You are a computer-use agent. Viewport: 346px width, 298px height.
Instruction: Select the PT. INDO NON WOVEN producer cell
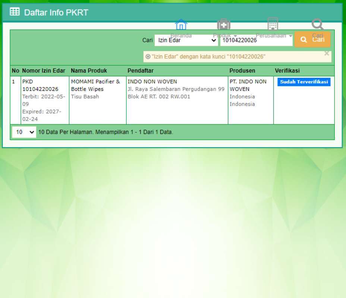pos(248,85)
